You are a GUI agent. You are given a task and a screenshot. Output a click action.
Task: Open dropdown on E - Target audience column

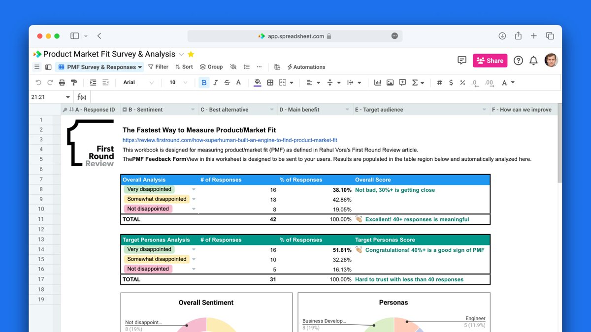pos(485,110)
